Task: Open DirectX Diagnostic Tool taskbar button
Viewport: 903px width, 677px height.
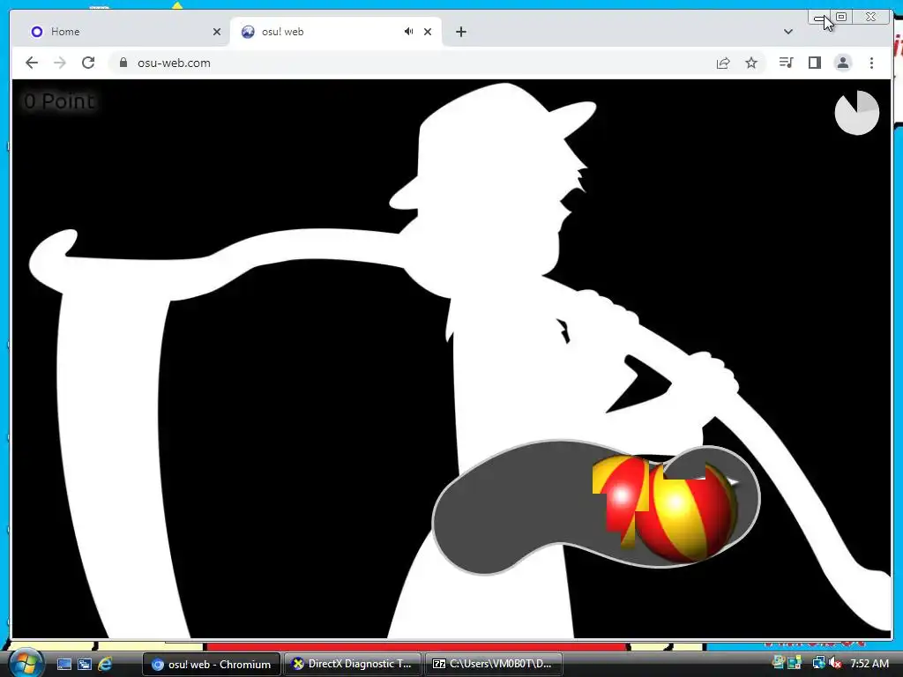Action: click(x=353, y=665)
